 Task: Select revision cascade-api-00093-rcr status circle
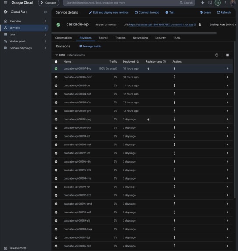coord(56,187)
